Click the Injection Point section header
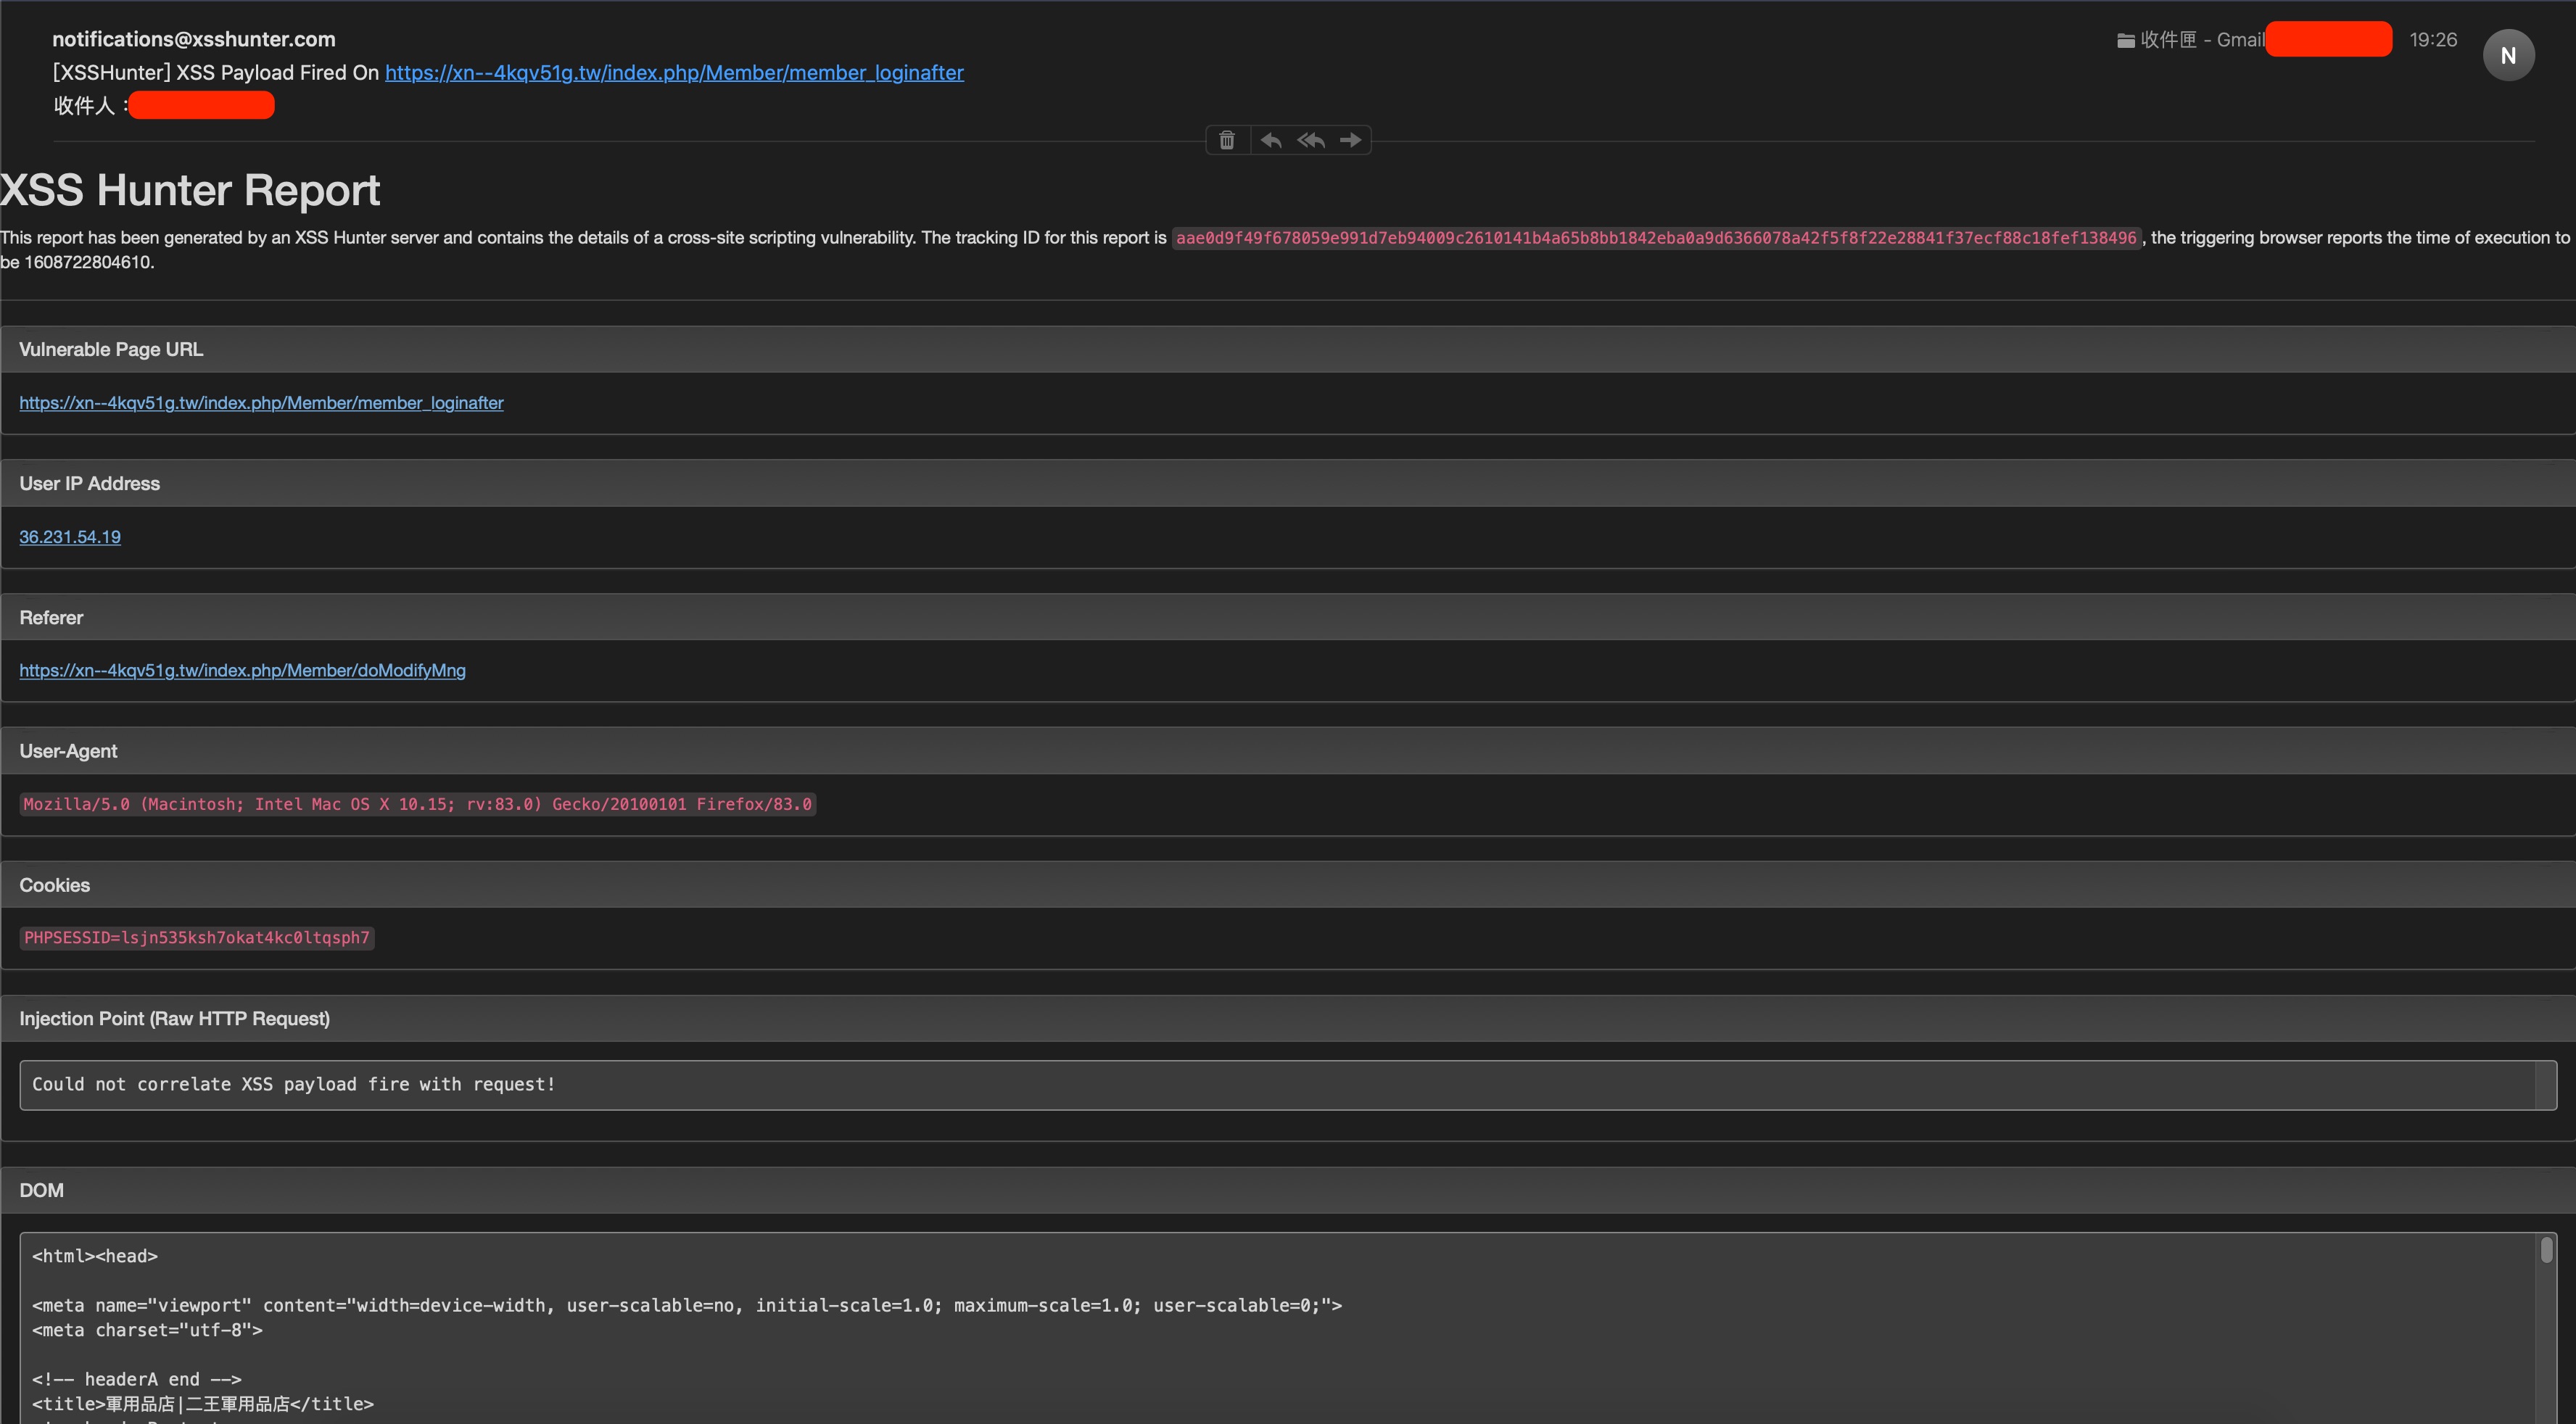2576x1424 pixels. 1288,1018
